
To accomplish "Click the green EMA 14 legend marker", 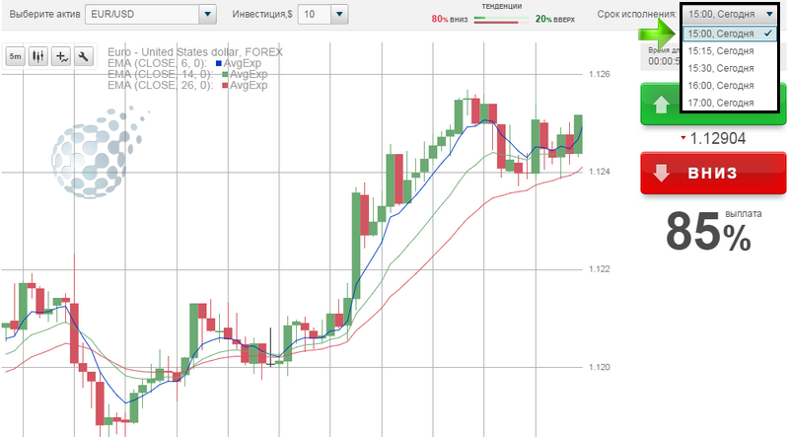I will (x=226, y=75).
